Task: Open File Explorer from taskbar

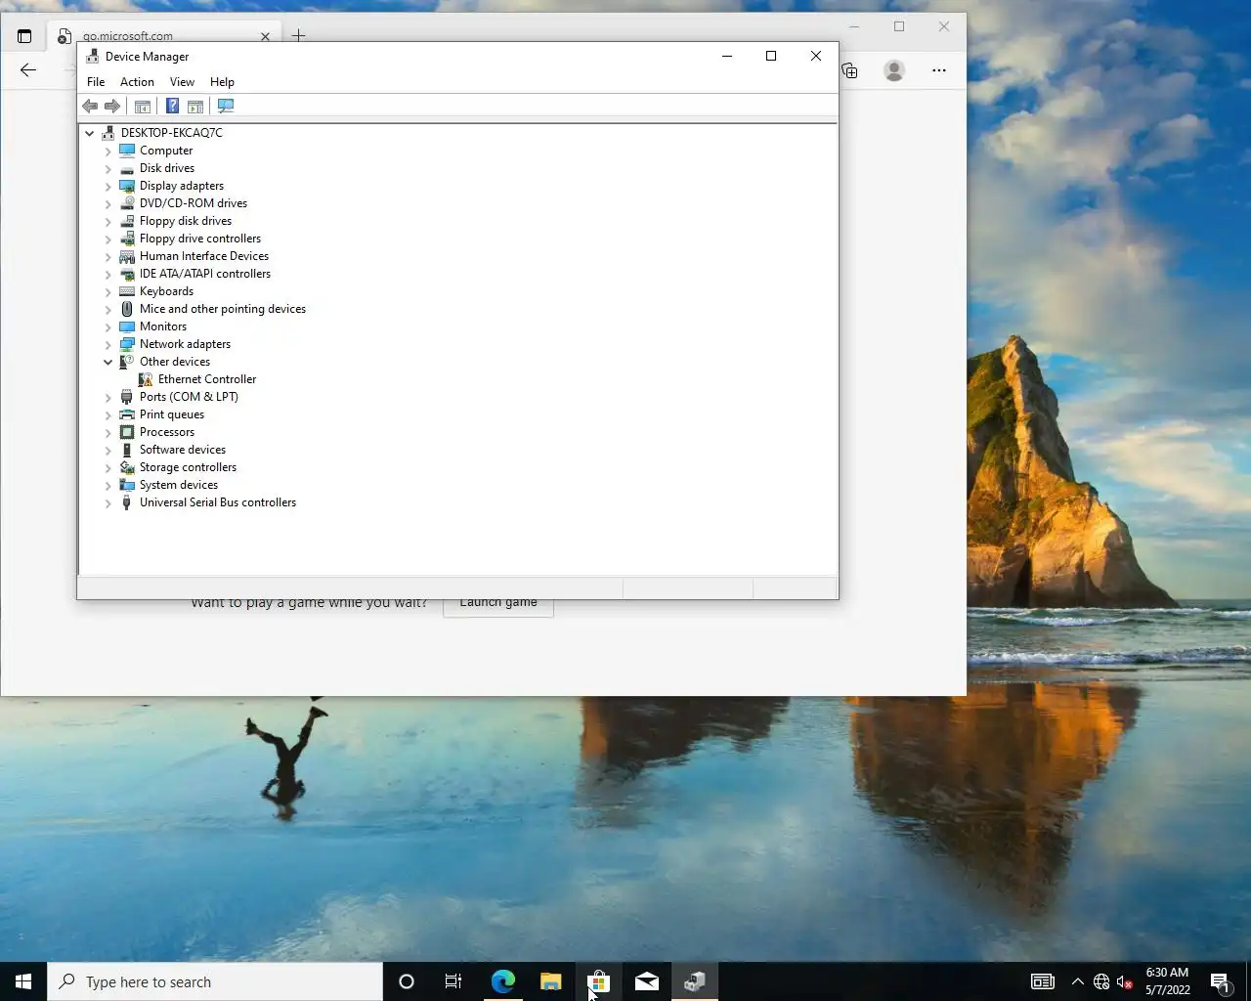Action: click(551, 981)
